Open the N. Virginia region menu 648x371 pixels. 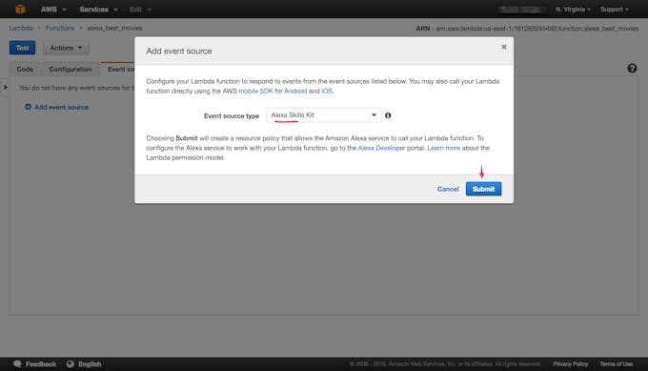click(x=573, y=10)
